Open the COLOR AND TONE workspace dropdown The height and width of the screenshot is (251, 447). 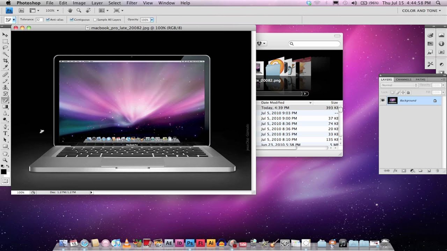click(422, 10)
